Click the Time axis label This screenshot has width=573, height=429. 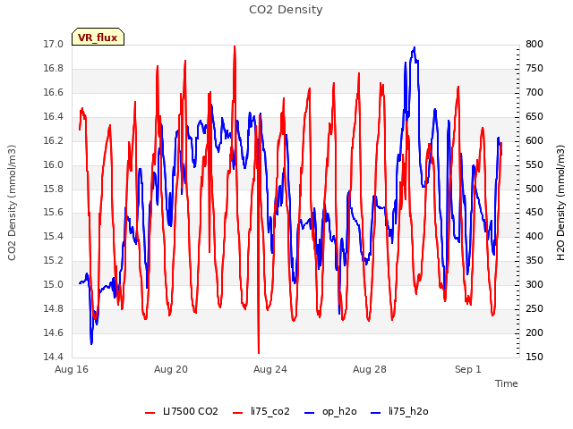coord(507,383)
